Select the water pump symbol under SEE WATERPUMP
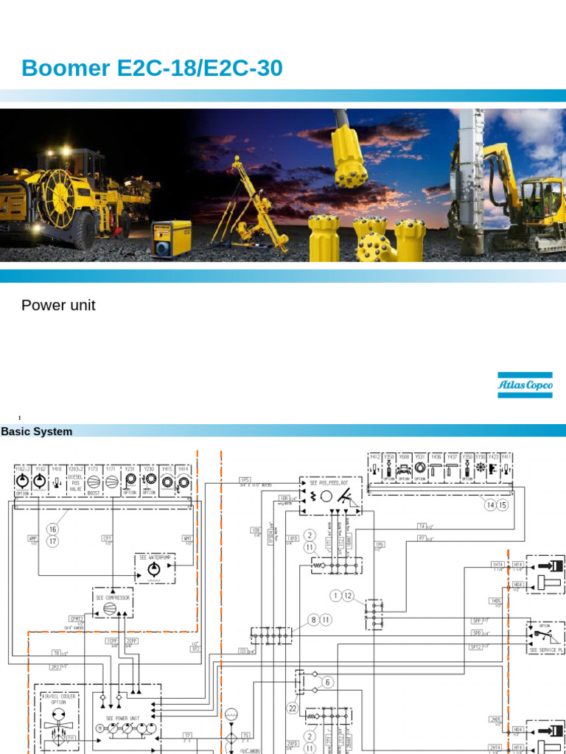The width and height of the screenshot is (566, 754). click(154, 571)
